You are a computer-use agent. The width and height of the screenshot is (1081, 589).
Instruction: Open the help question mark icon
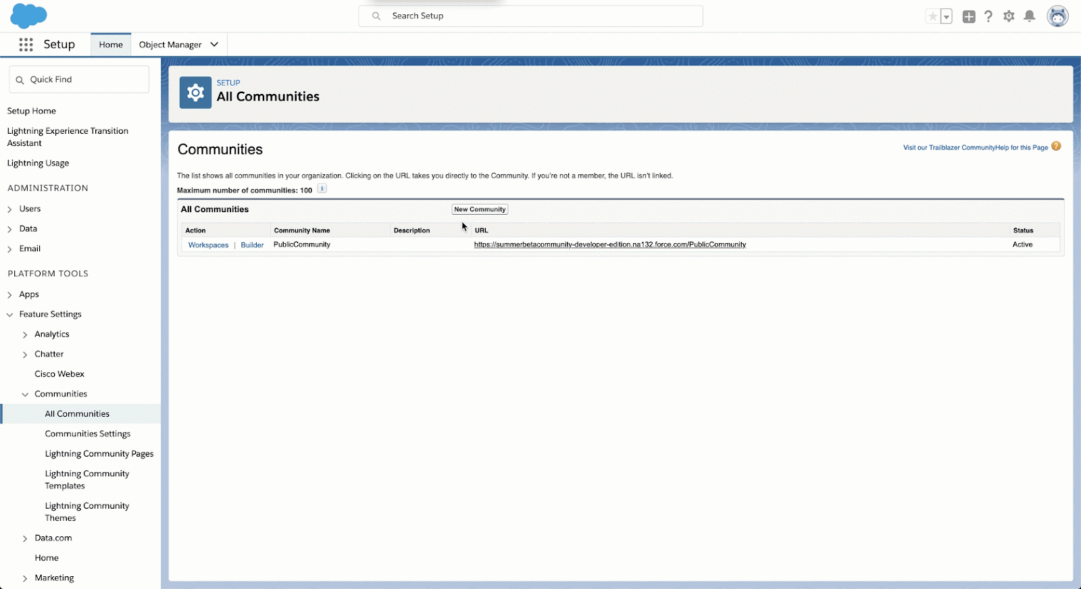(x=988, y=16)
